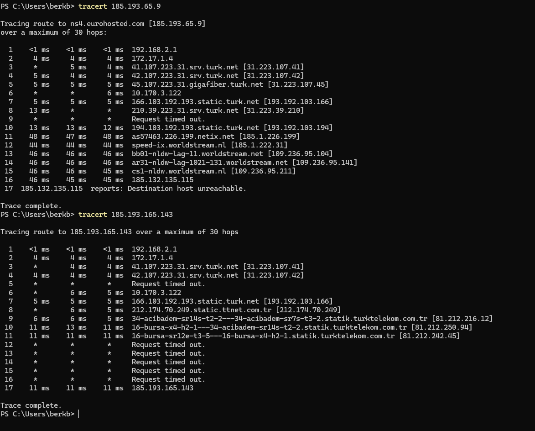Viewport: 535px width, 431px height.
Task: Click the address [81.212.216.12]
Action: coord(462,319)
